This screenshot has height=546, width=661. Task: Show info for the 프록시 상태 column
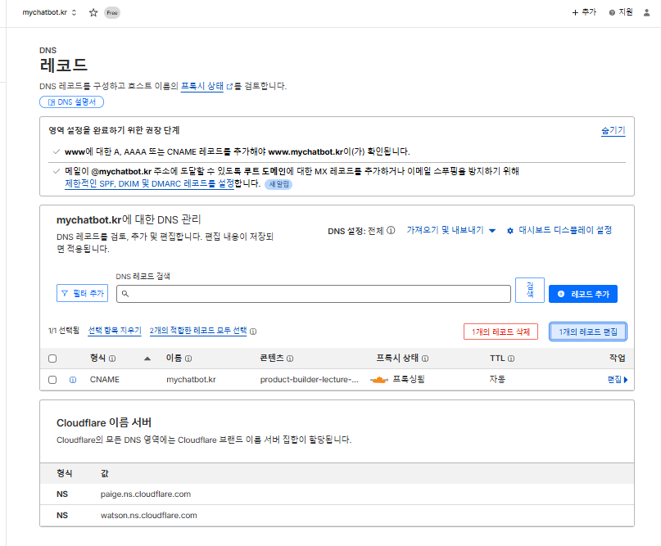tap(425, 359)
